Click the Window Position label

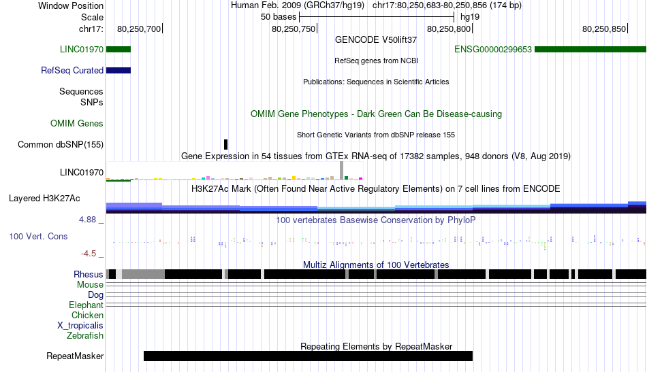click(71, 5)
